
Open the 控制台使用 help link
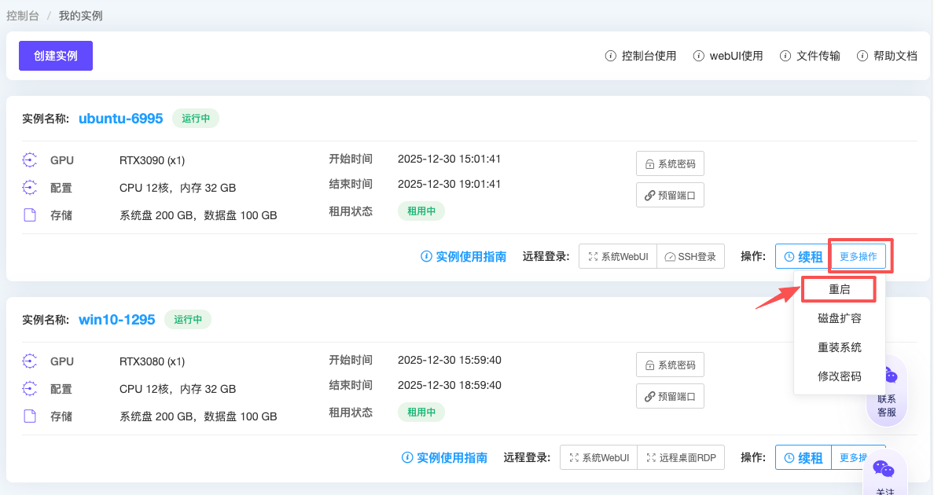point(641,56)
